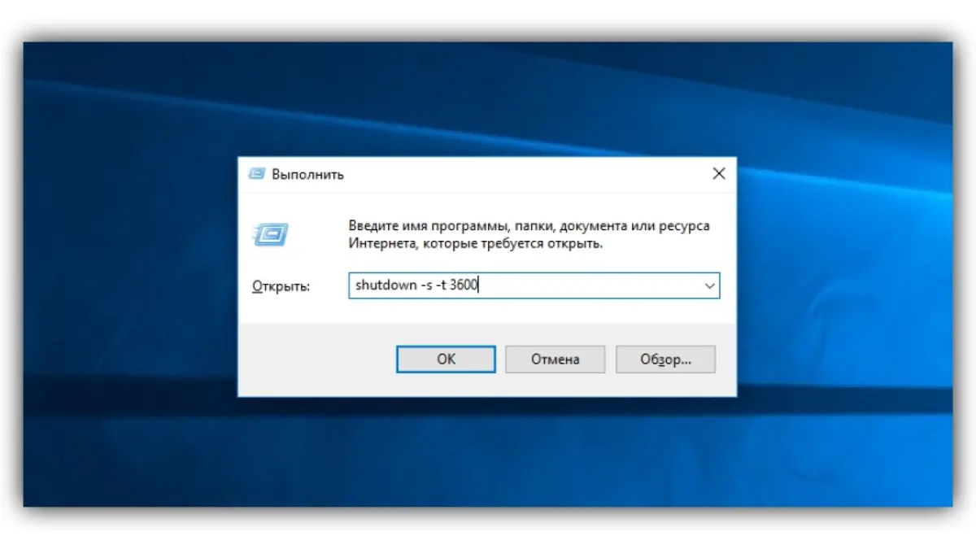Open file browser via Обзор... button
This screenshot has height=549, width=976.
(x=665, y=359)
